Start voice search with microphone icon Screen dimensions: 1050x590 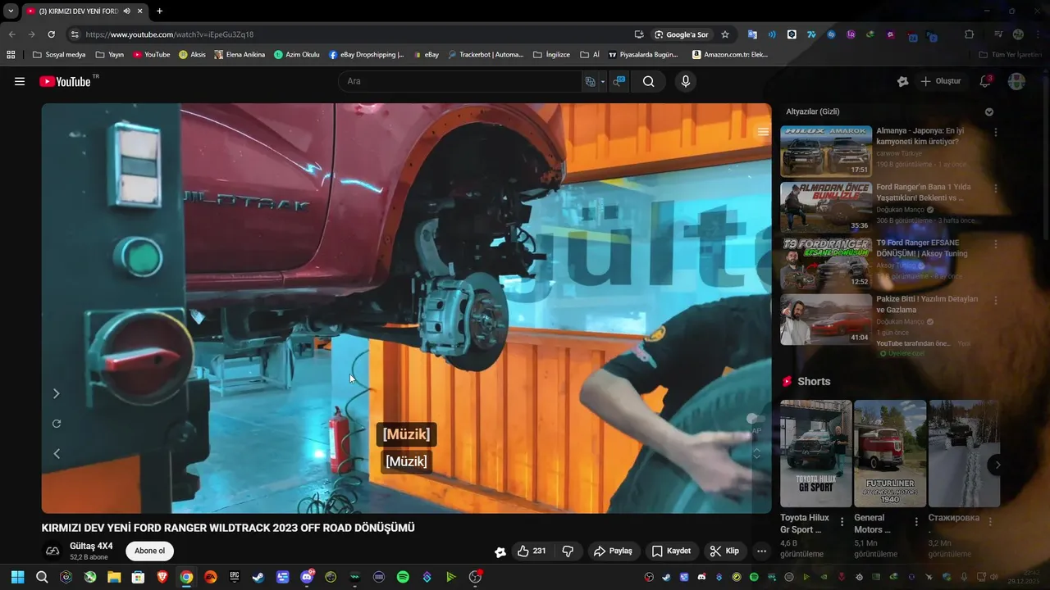point(686,81)
